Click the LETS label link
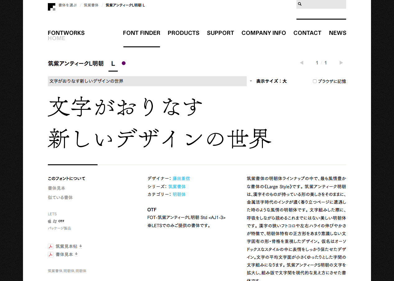394x281 pixels. point(52,214)
